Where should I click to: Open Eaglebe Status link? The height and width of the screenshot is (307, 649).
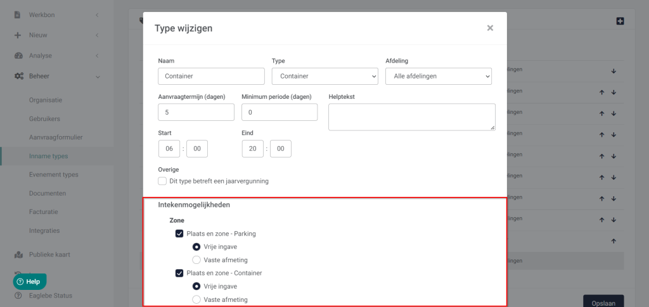pos(51,296)
